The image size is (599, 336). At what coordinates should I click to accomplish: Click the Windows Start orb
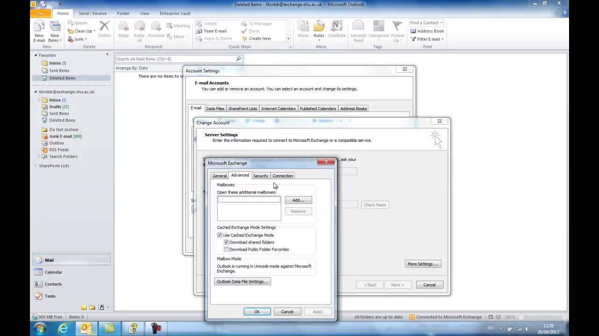click(39, 329)
